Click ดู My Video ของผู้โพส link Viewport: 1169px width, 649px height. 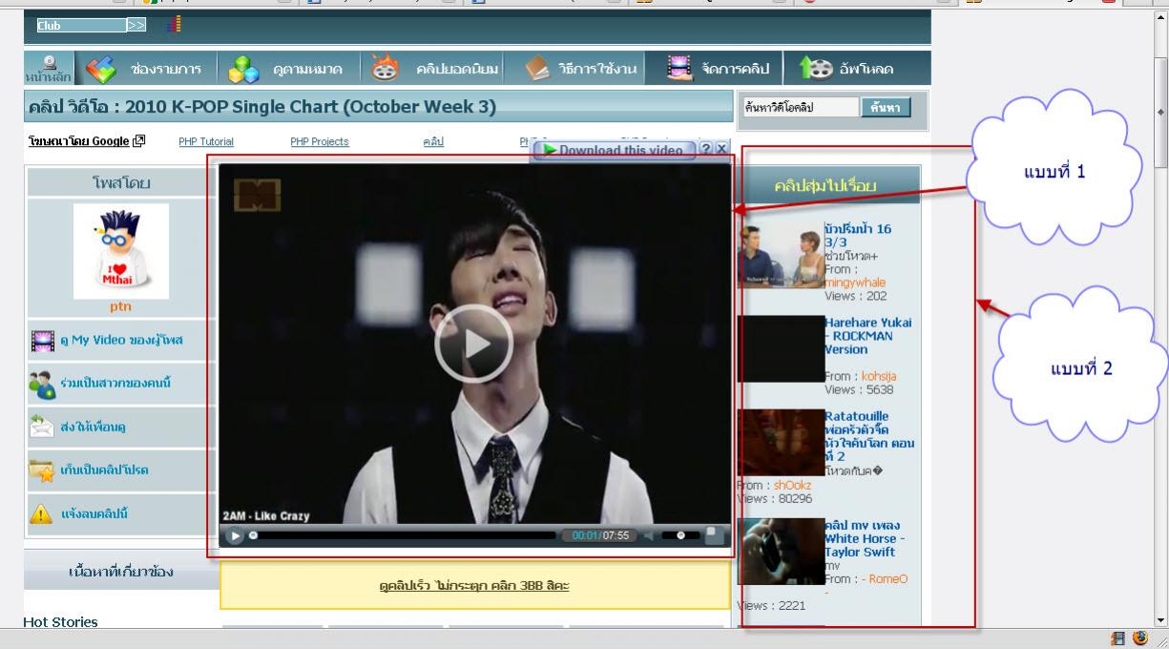(121, 340)
